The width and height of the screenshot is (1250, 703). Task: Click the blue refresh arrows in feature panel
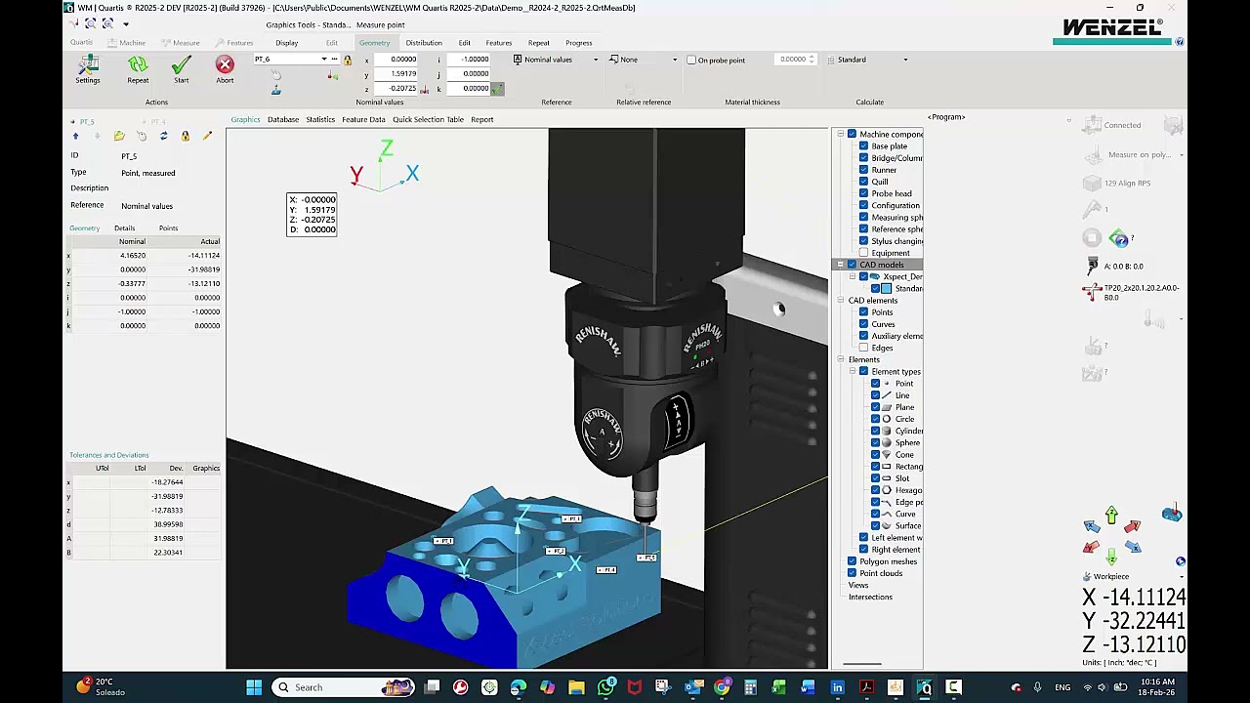163,137
